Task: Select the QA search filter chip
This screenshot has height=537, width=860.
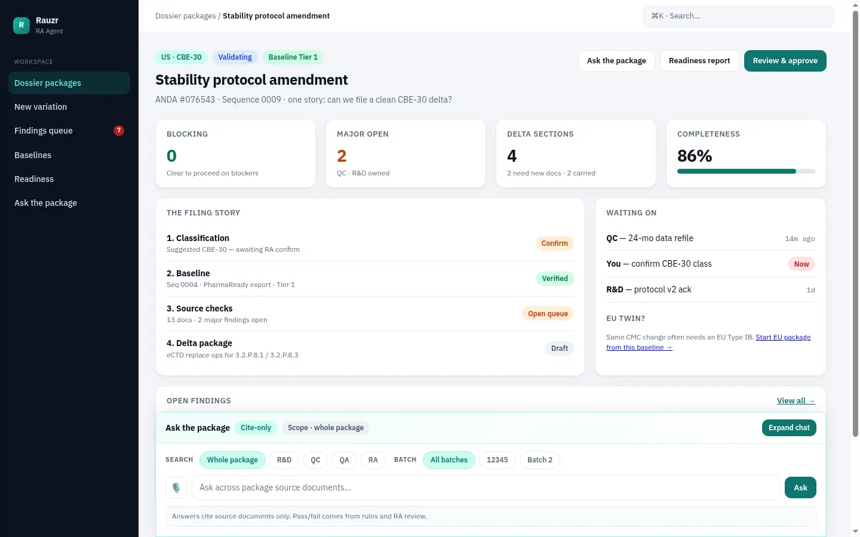Action: pyautogui.click(x=344, y=460)
